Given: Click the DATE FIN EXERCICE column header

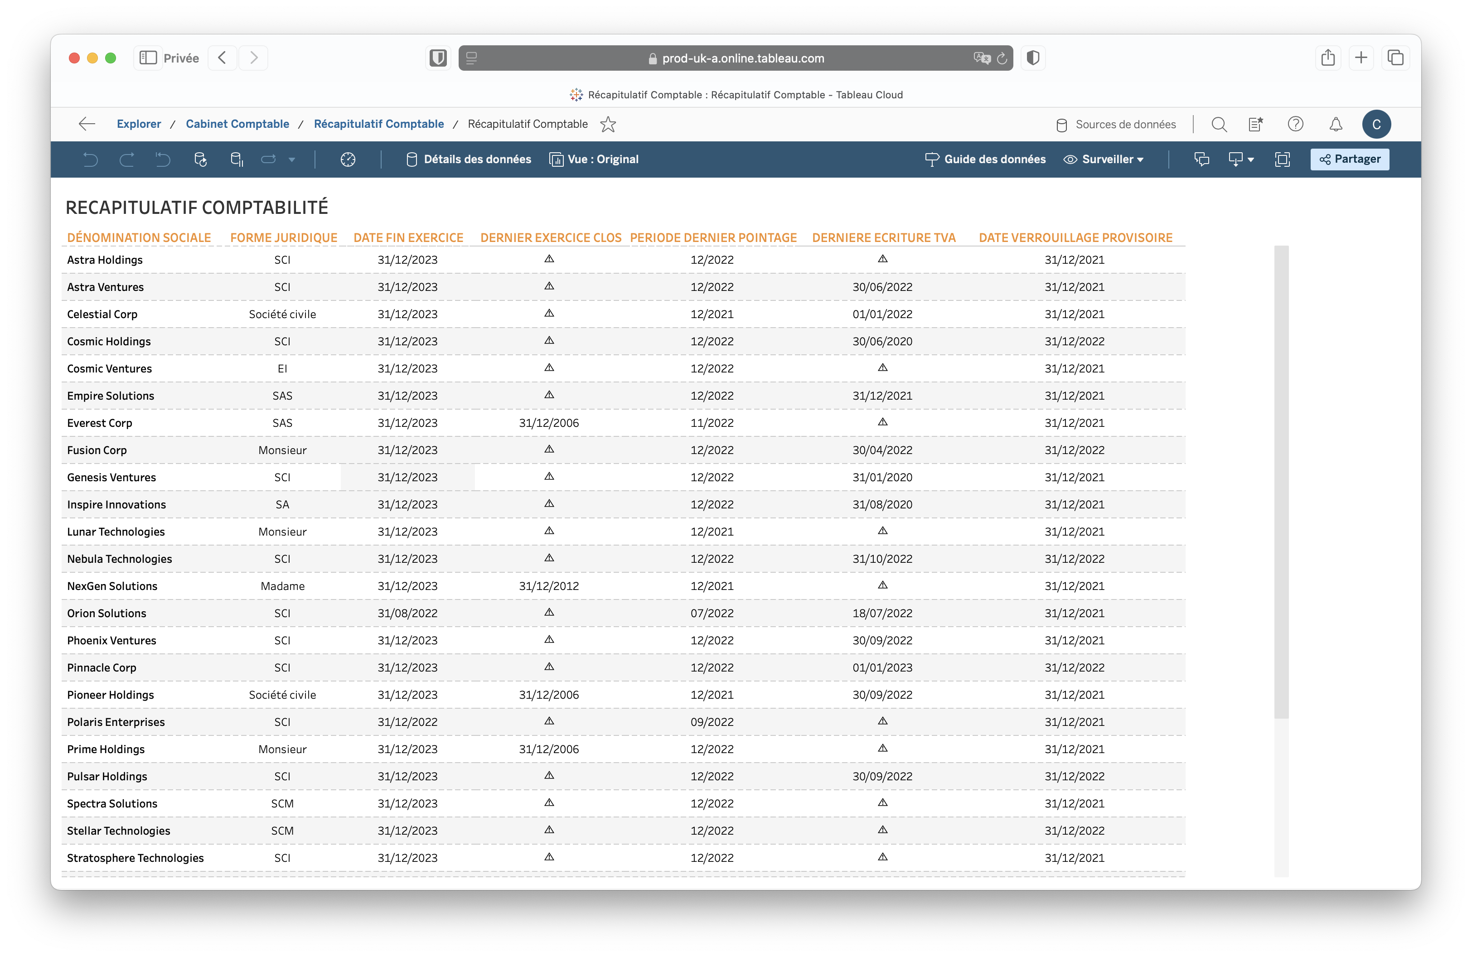Looking at the screenshot, I should click(408, 238).
